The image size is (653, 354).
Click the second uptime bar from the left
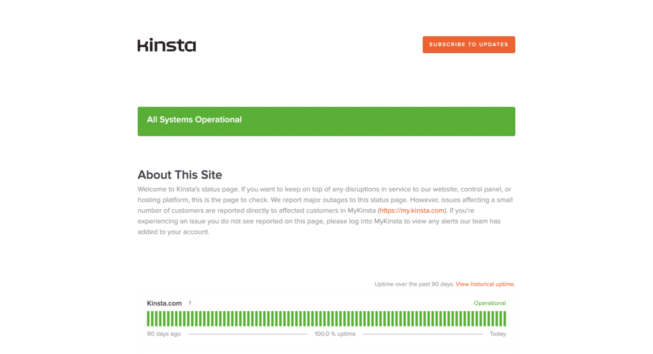click(x=153, y=319)
